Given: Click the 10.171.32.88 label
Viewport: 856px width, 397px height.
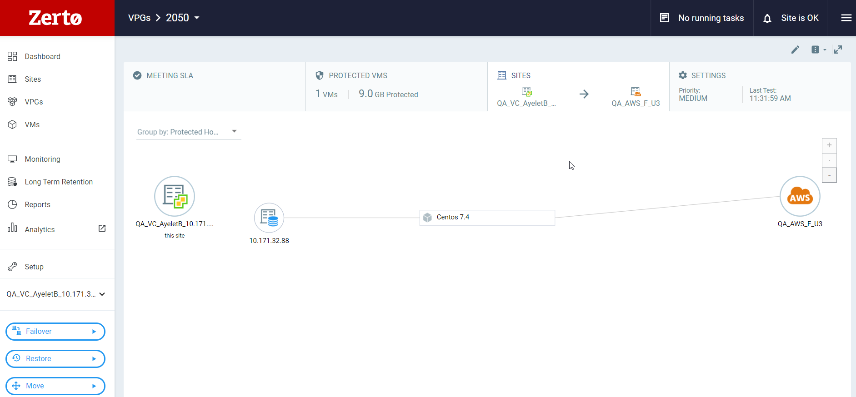Looking at the screenshot, I should [x=269, y=241].
